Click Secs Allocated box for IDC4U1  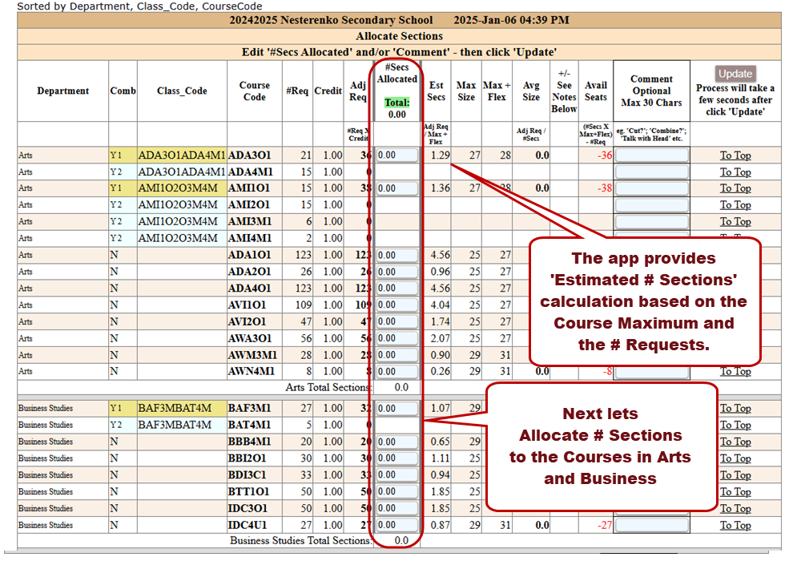point(396,525)
